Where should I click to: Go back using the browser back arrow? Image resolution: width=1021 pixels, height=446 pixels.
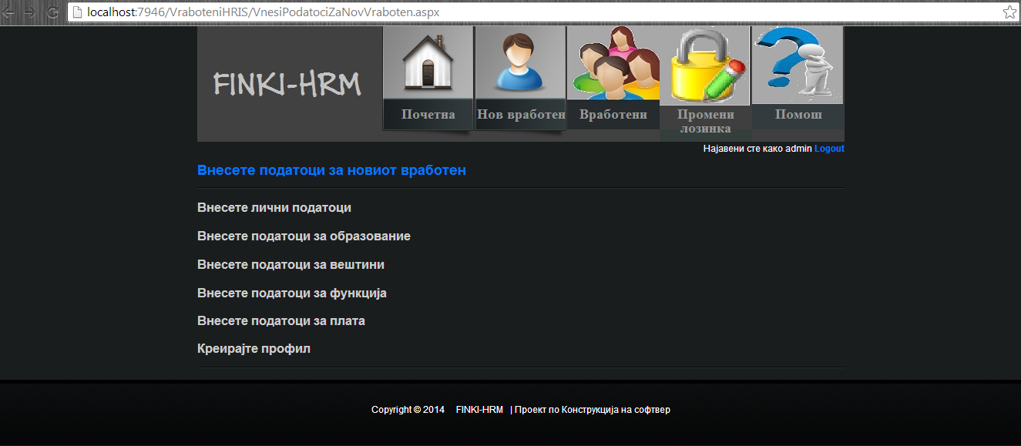pyautogui.click(x=8, y=12)
